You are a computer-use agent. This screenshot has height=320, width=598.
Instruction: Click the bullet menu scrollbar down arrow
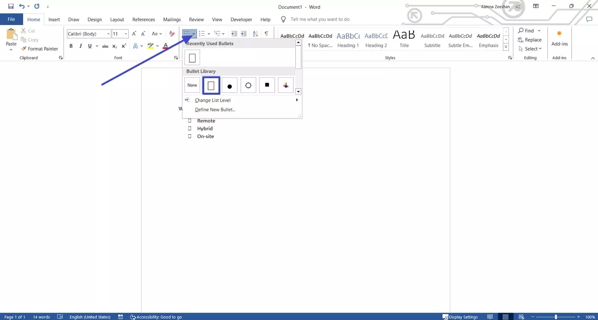click(298, 91)
